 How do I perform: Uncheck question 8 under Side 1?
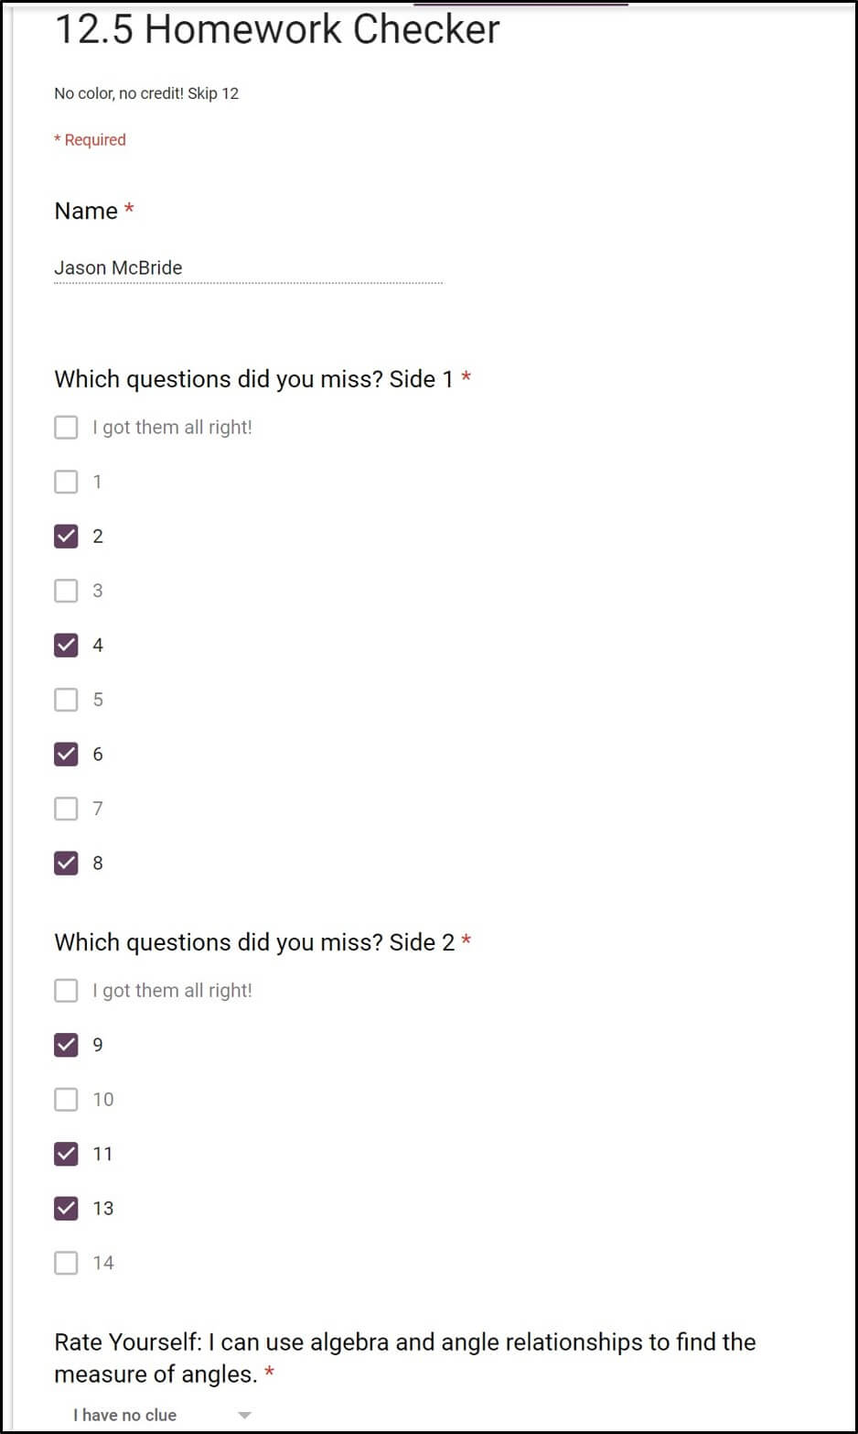coord(66,863)
